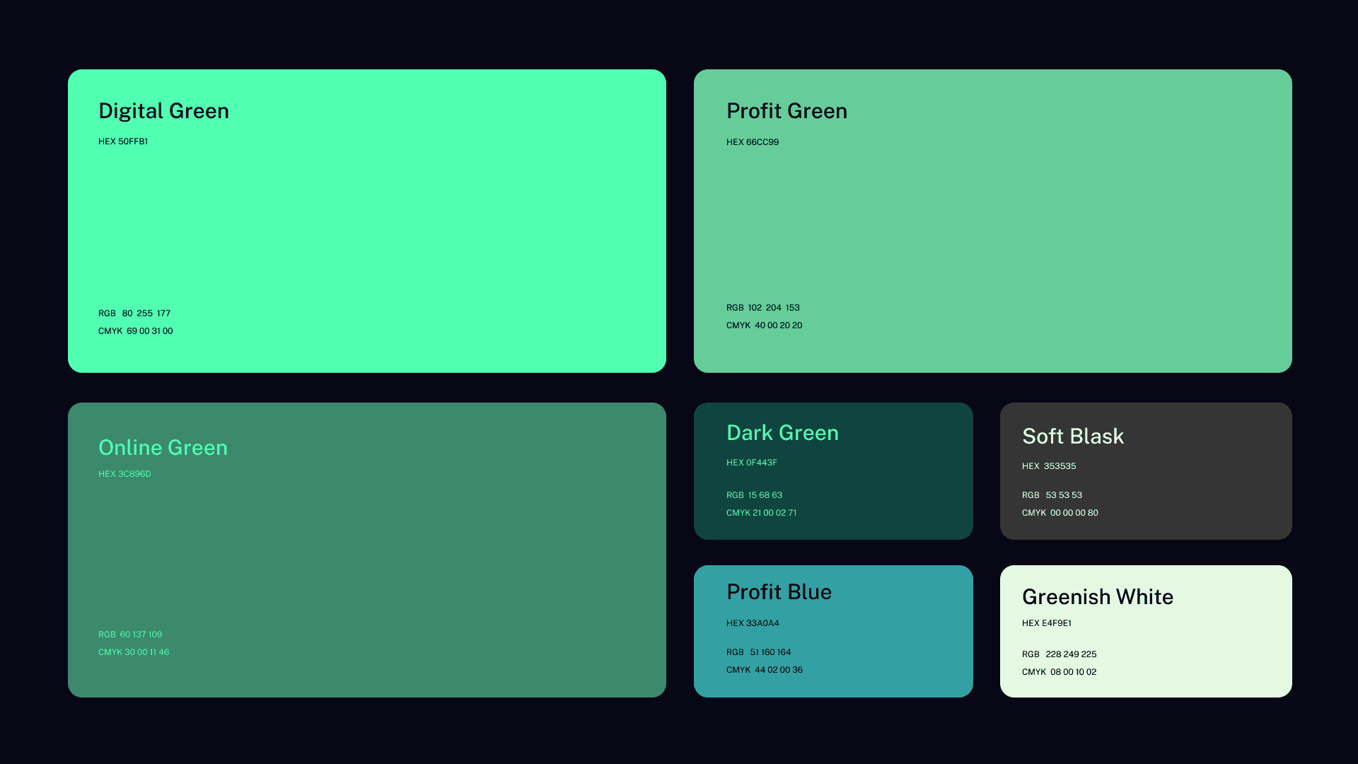Click the Online Green heading
This screenshot has height=764, width=1358.
tap(163, 448)
